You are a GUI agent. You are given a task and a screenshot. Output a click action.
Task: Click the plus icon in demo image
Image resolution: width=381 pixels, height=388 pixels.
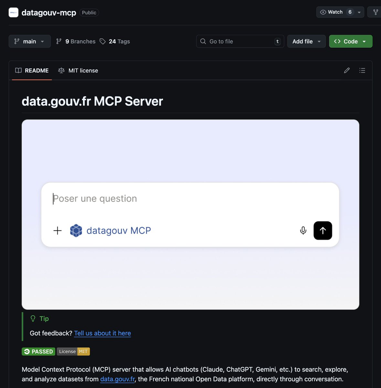tap(58, 231)
